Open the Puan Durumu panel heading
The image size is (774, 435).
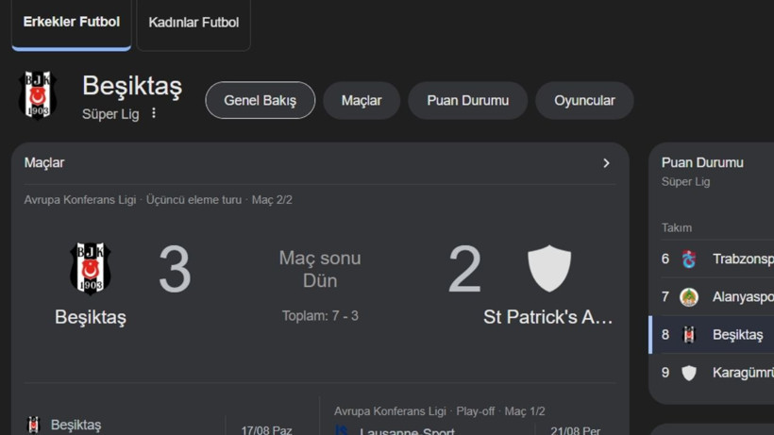pos(702,162)
